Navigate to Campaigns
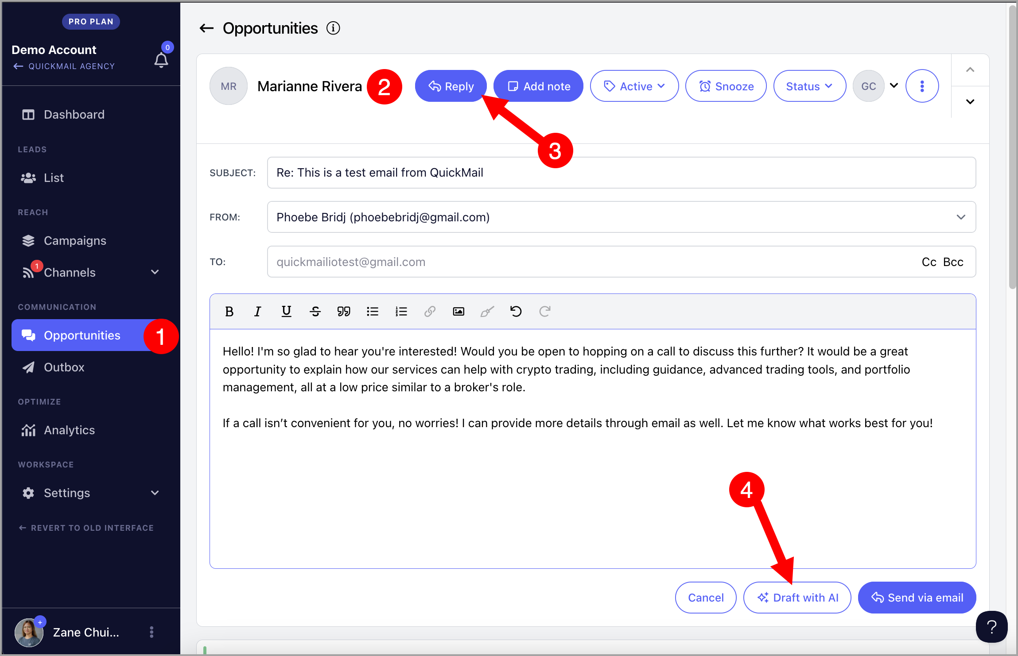1018x656 pixels. coord(91,241)
